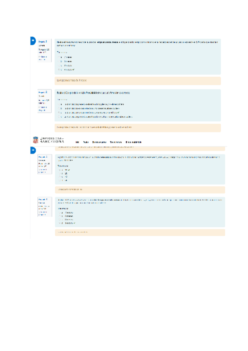Select option b of Pregunta 4

pos(60,216)
